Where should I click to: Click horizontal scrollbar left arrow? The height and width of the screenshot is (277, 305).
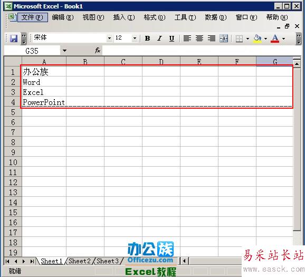(x=184, y=261)
